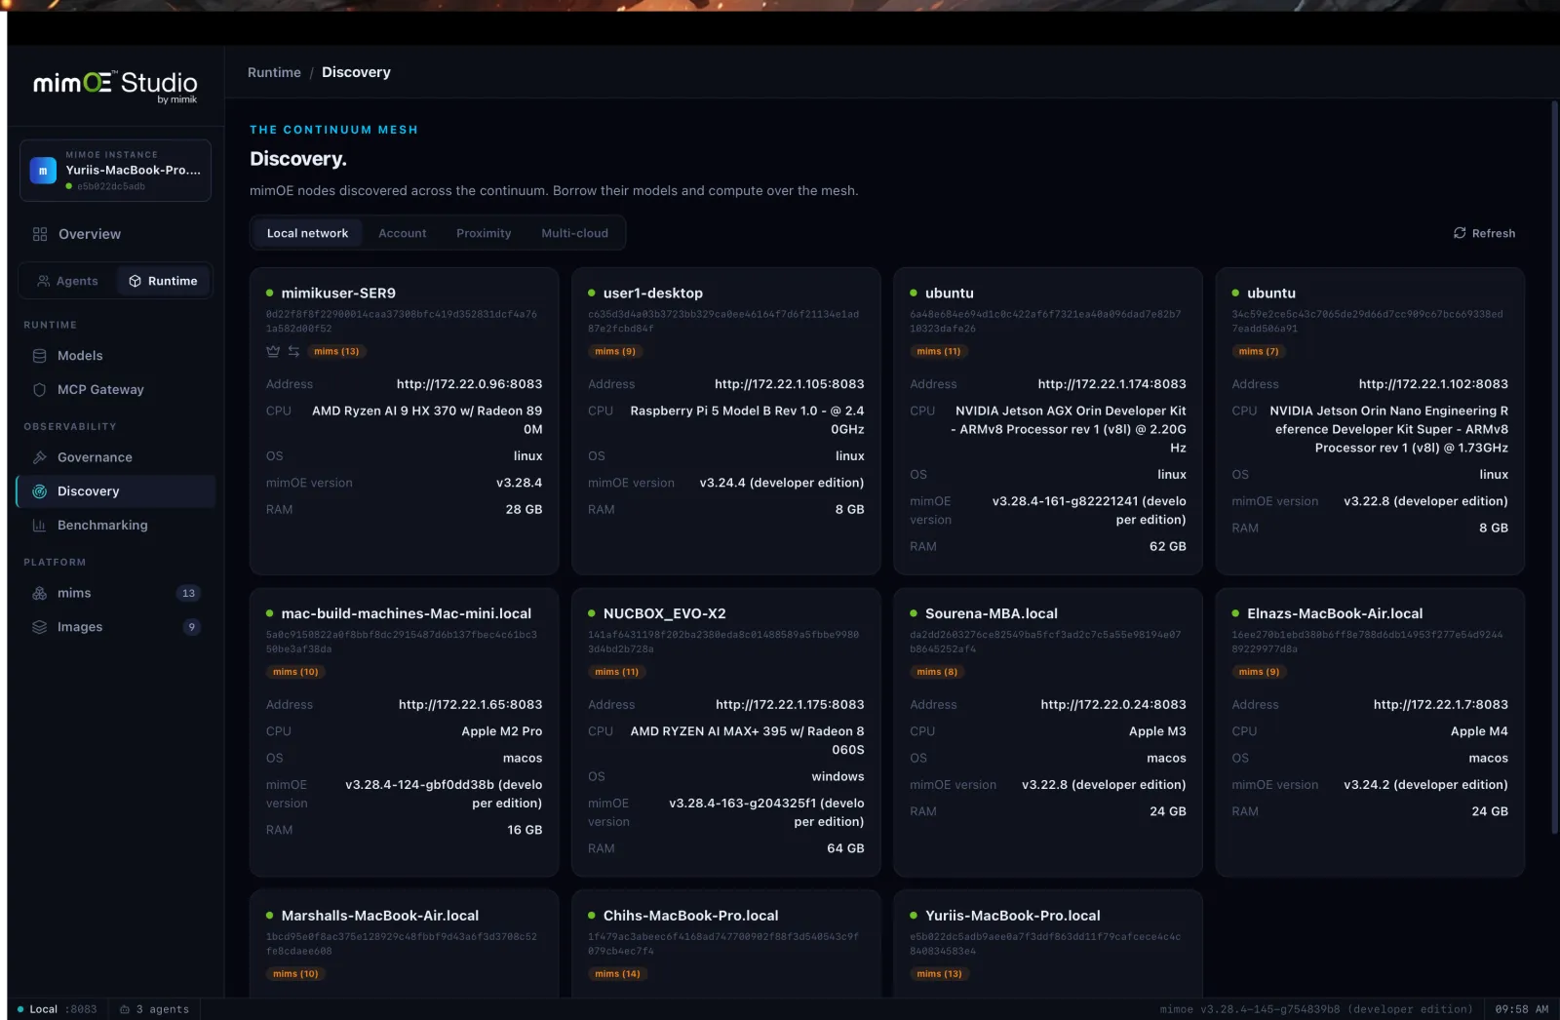Select the Marshalls-MacBook-Air.local node title
This screenshot has width=1560, height=1020.
pos(380,916)
